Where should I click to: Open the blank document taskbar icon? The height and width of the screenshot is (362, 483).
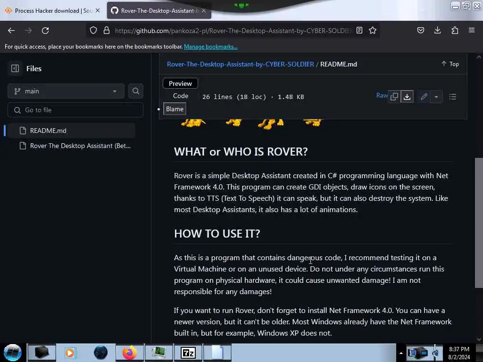(x=217, y=353)
